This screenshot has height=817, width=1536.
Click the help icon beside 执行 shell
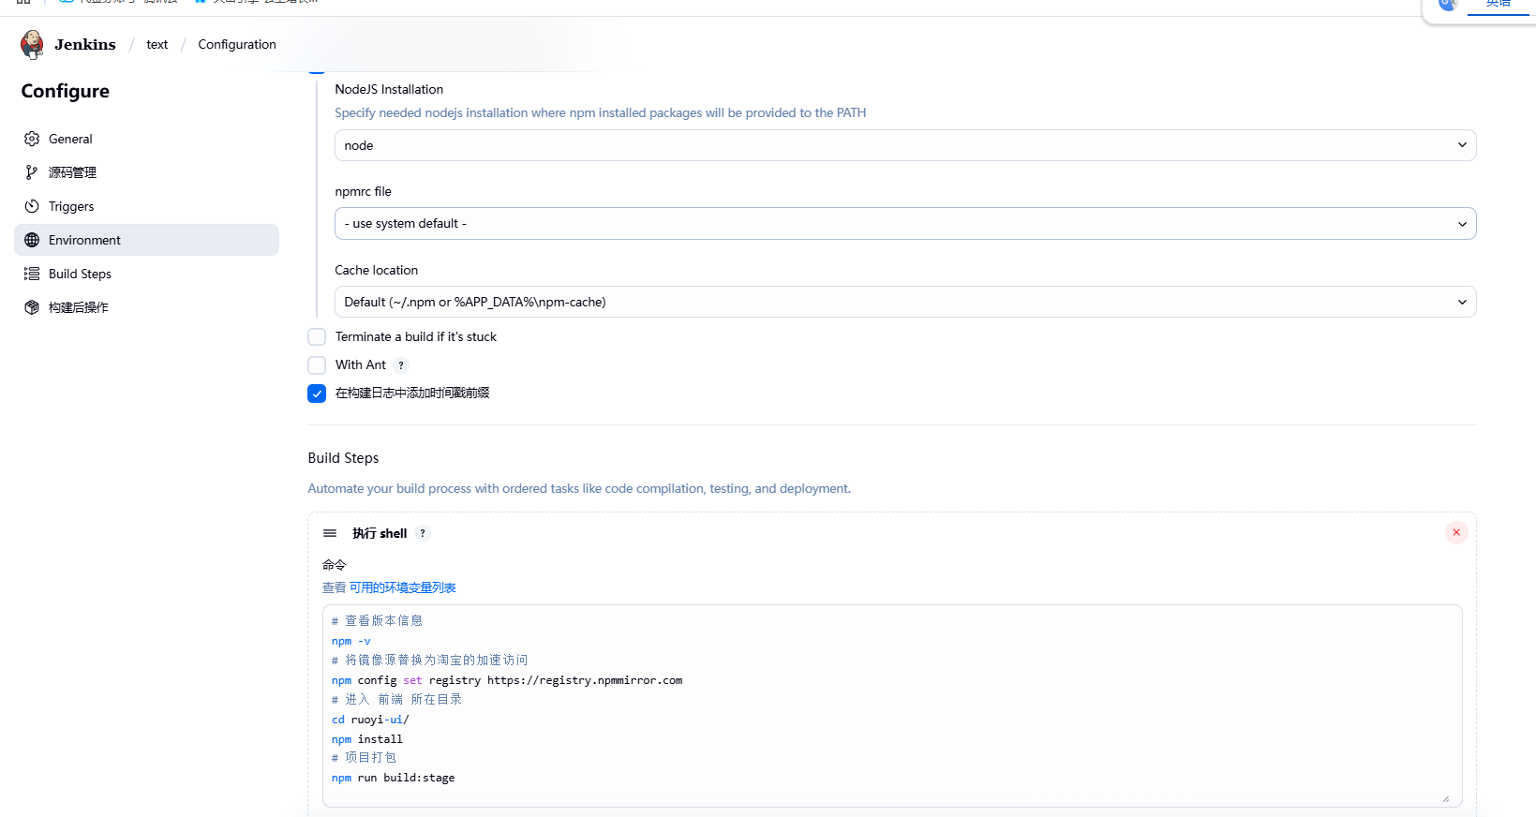pos(423,534)
